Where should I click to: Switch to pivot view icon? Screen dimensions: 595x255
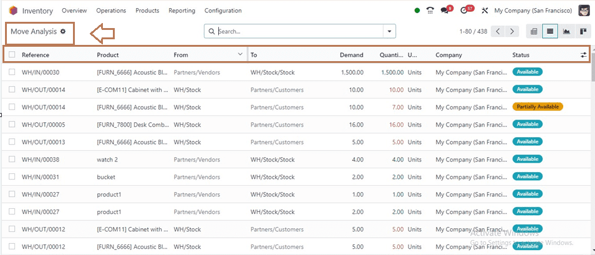pos(533,32)
